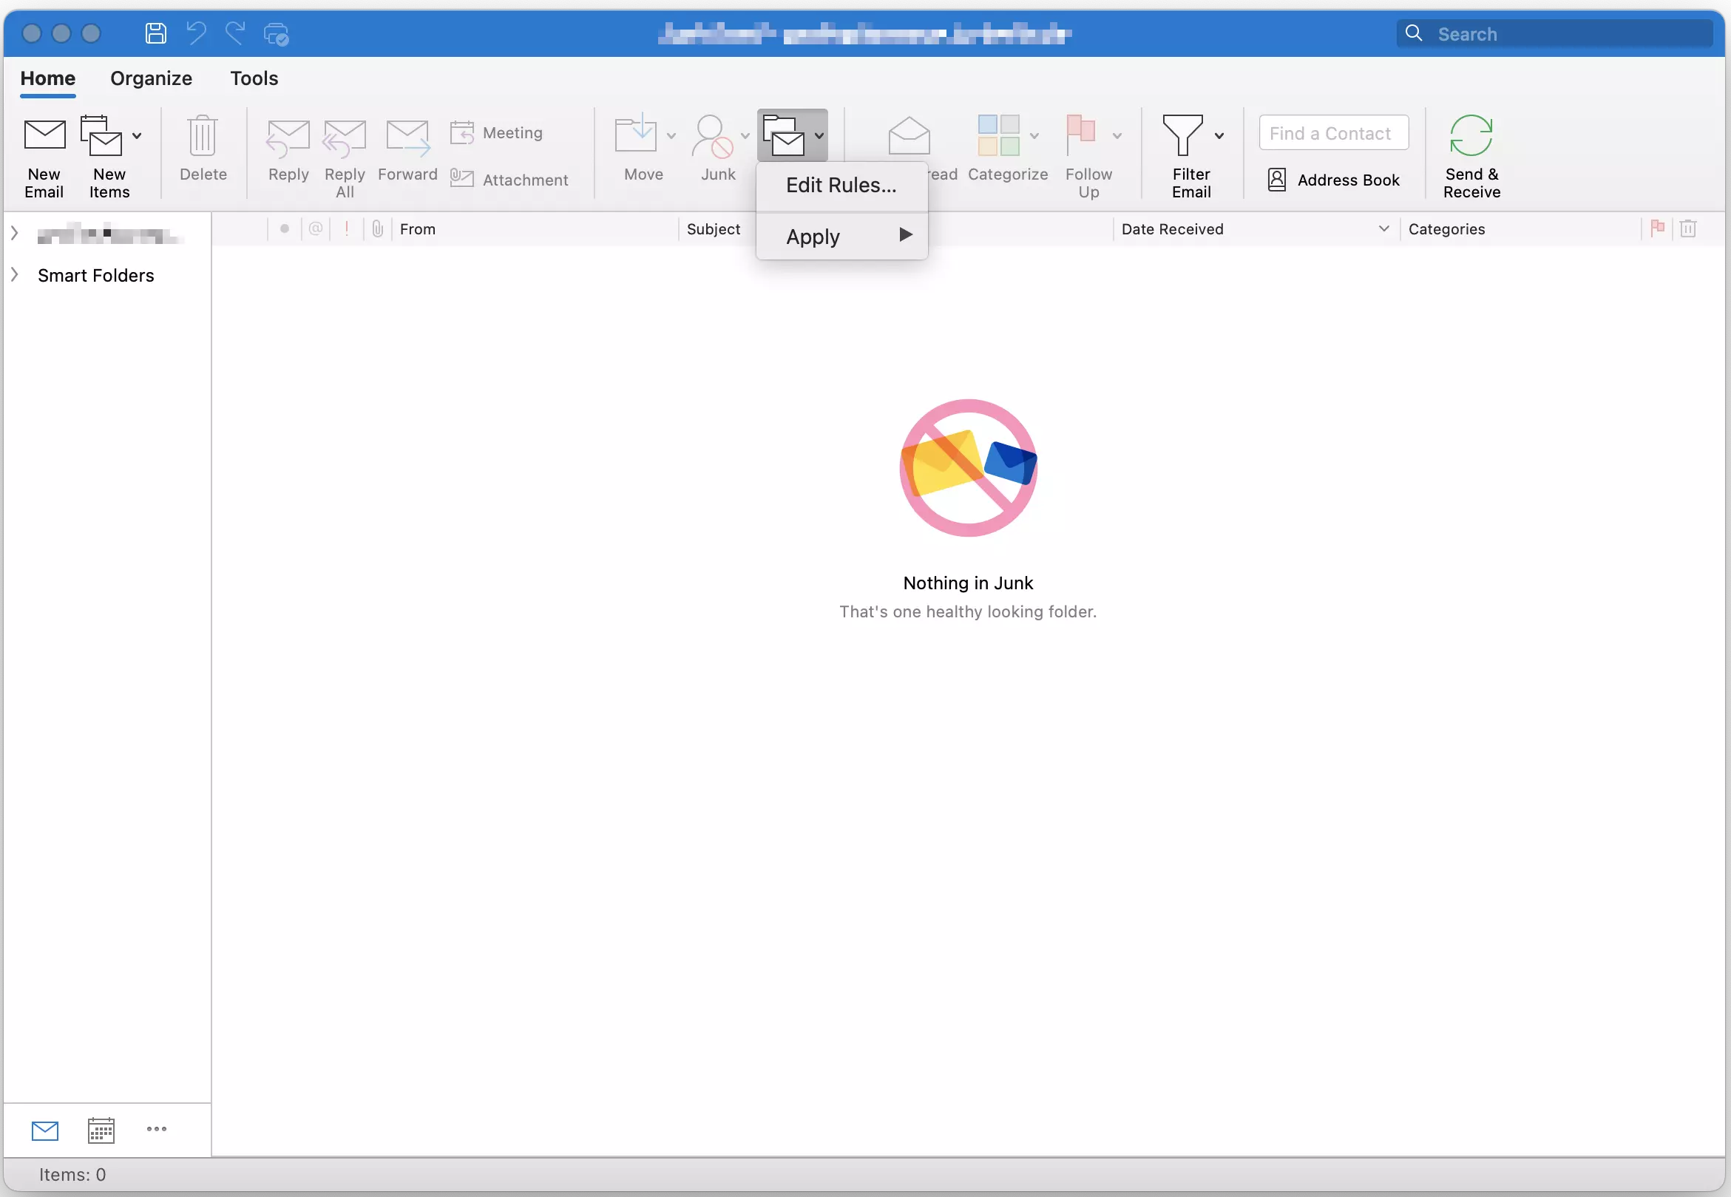
Task: Sort by the Subject column
Action: (x=714, y=228)
